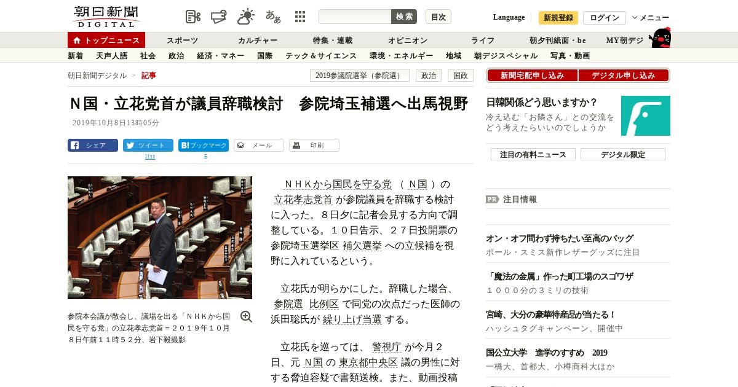Open the 政治 topic tag
Image resolution: width=738 pixels, height=387 pixels.
(x=429, y=76)
